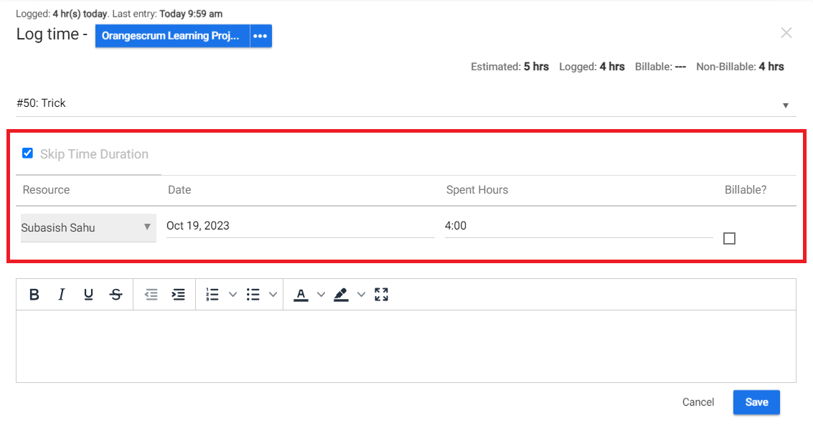The height and width of the screenshot is (436, 813).
Task: Insert a numbered list
Action: pyautogui.click(x=212, y=295)
